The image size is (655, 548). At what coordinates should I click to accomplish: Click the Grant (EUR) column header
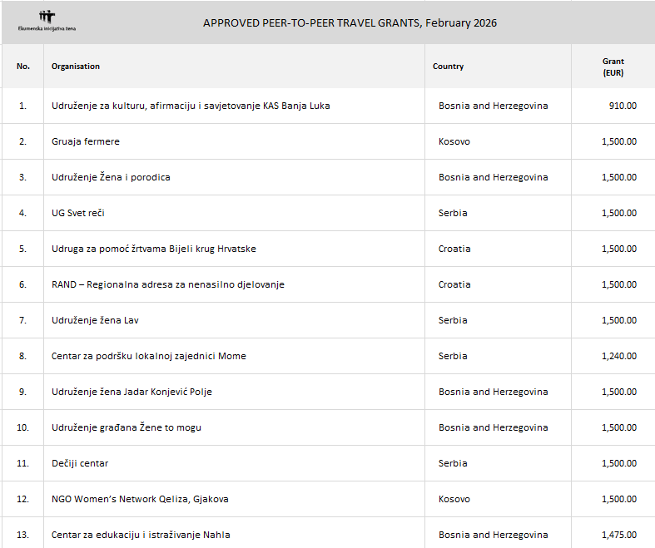[613, 67]
